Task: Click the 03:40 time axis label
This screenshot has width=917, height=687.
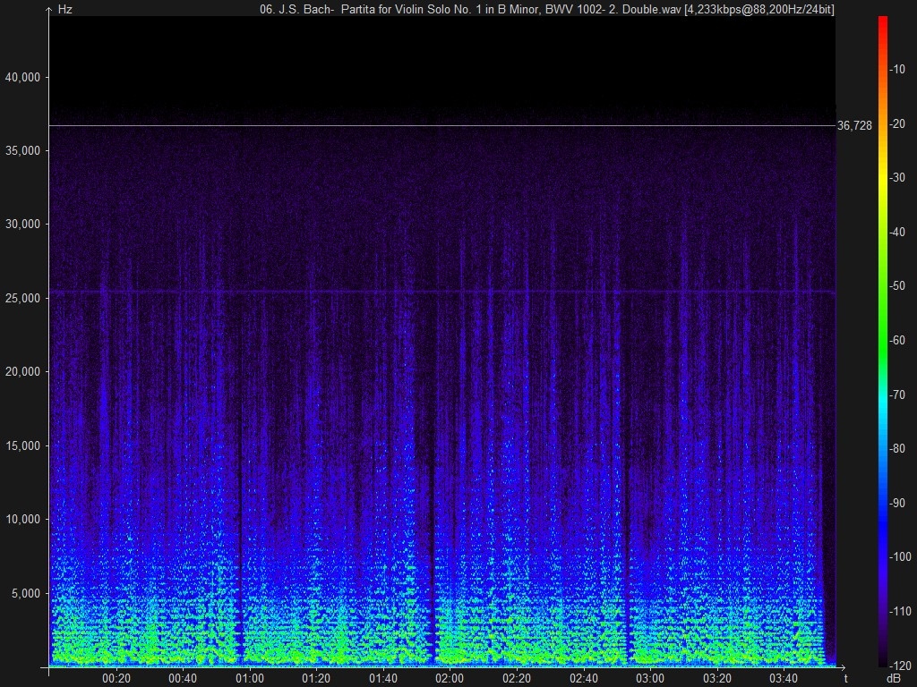Action: 783,678
